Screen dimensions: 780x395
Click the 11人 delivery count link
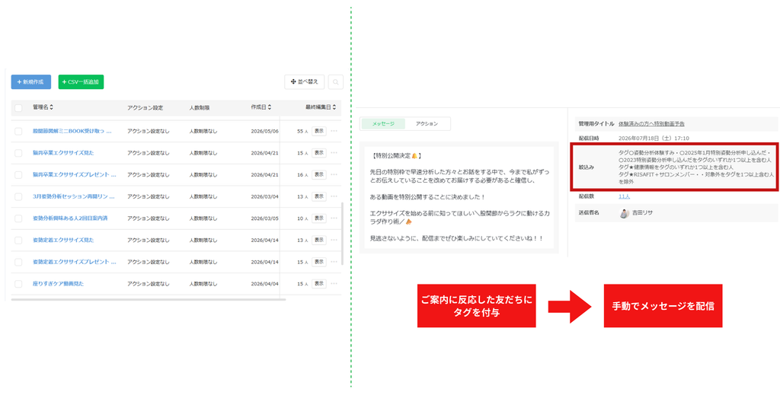point(625,196)
